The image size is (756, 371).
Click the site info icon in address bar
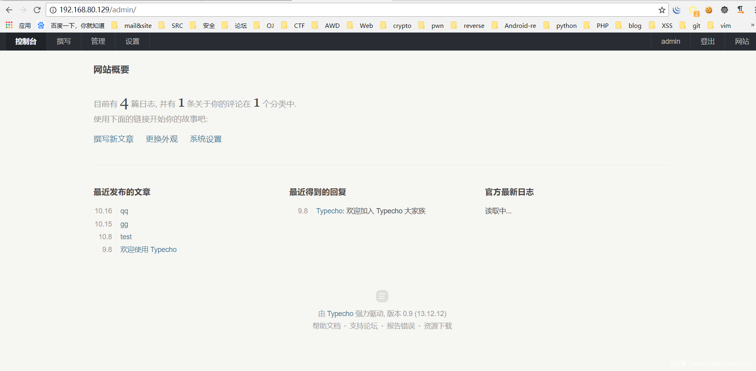[53, 10]
